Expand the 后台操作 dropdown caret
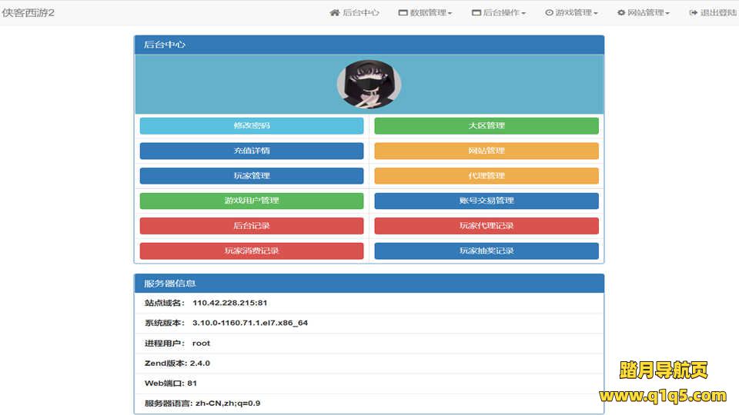The height and width of the screenshot is (415, 739). pos(523,14)
